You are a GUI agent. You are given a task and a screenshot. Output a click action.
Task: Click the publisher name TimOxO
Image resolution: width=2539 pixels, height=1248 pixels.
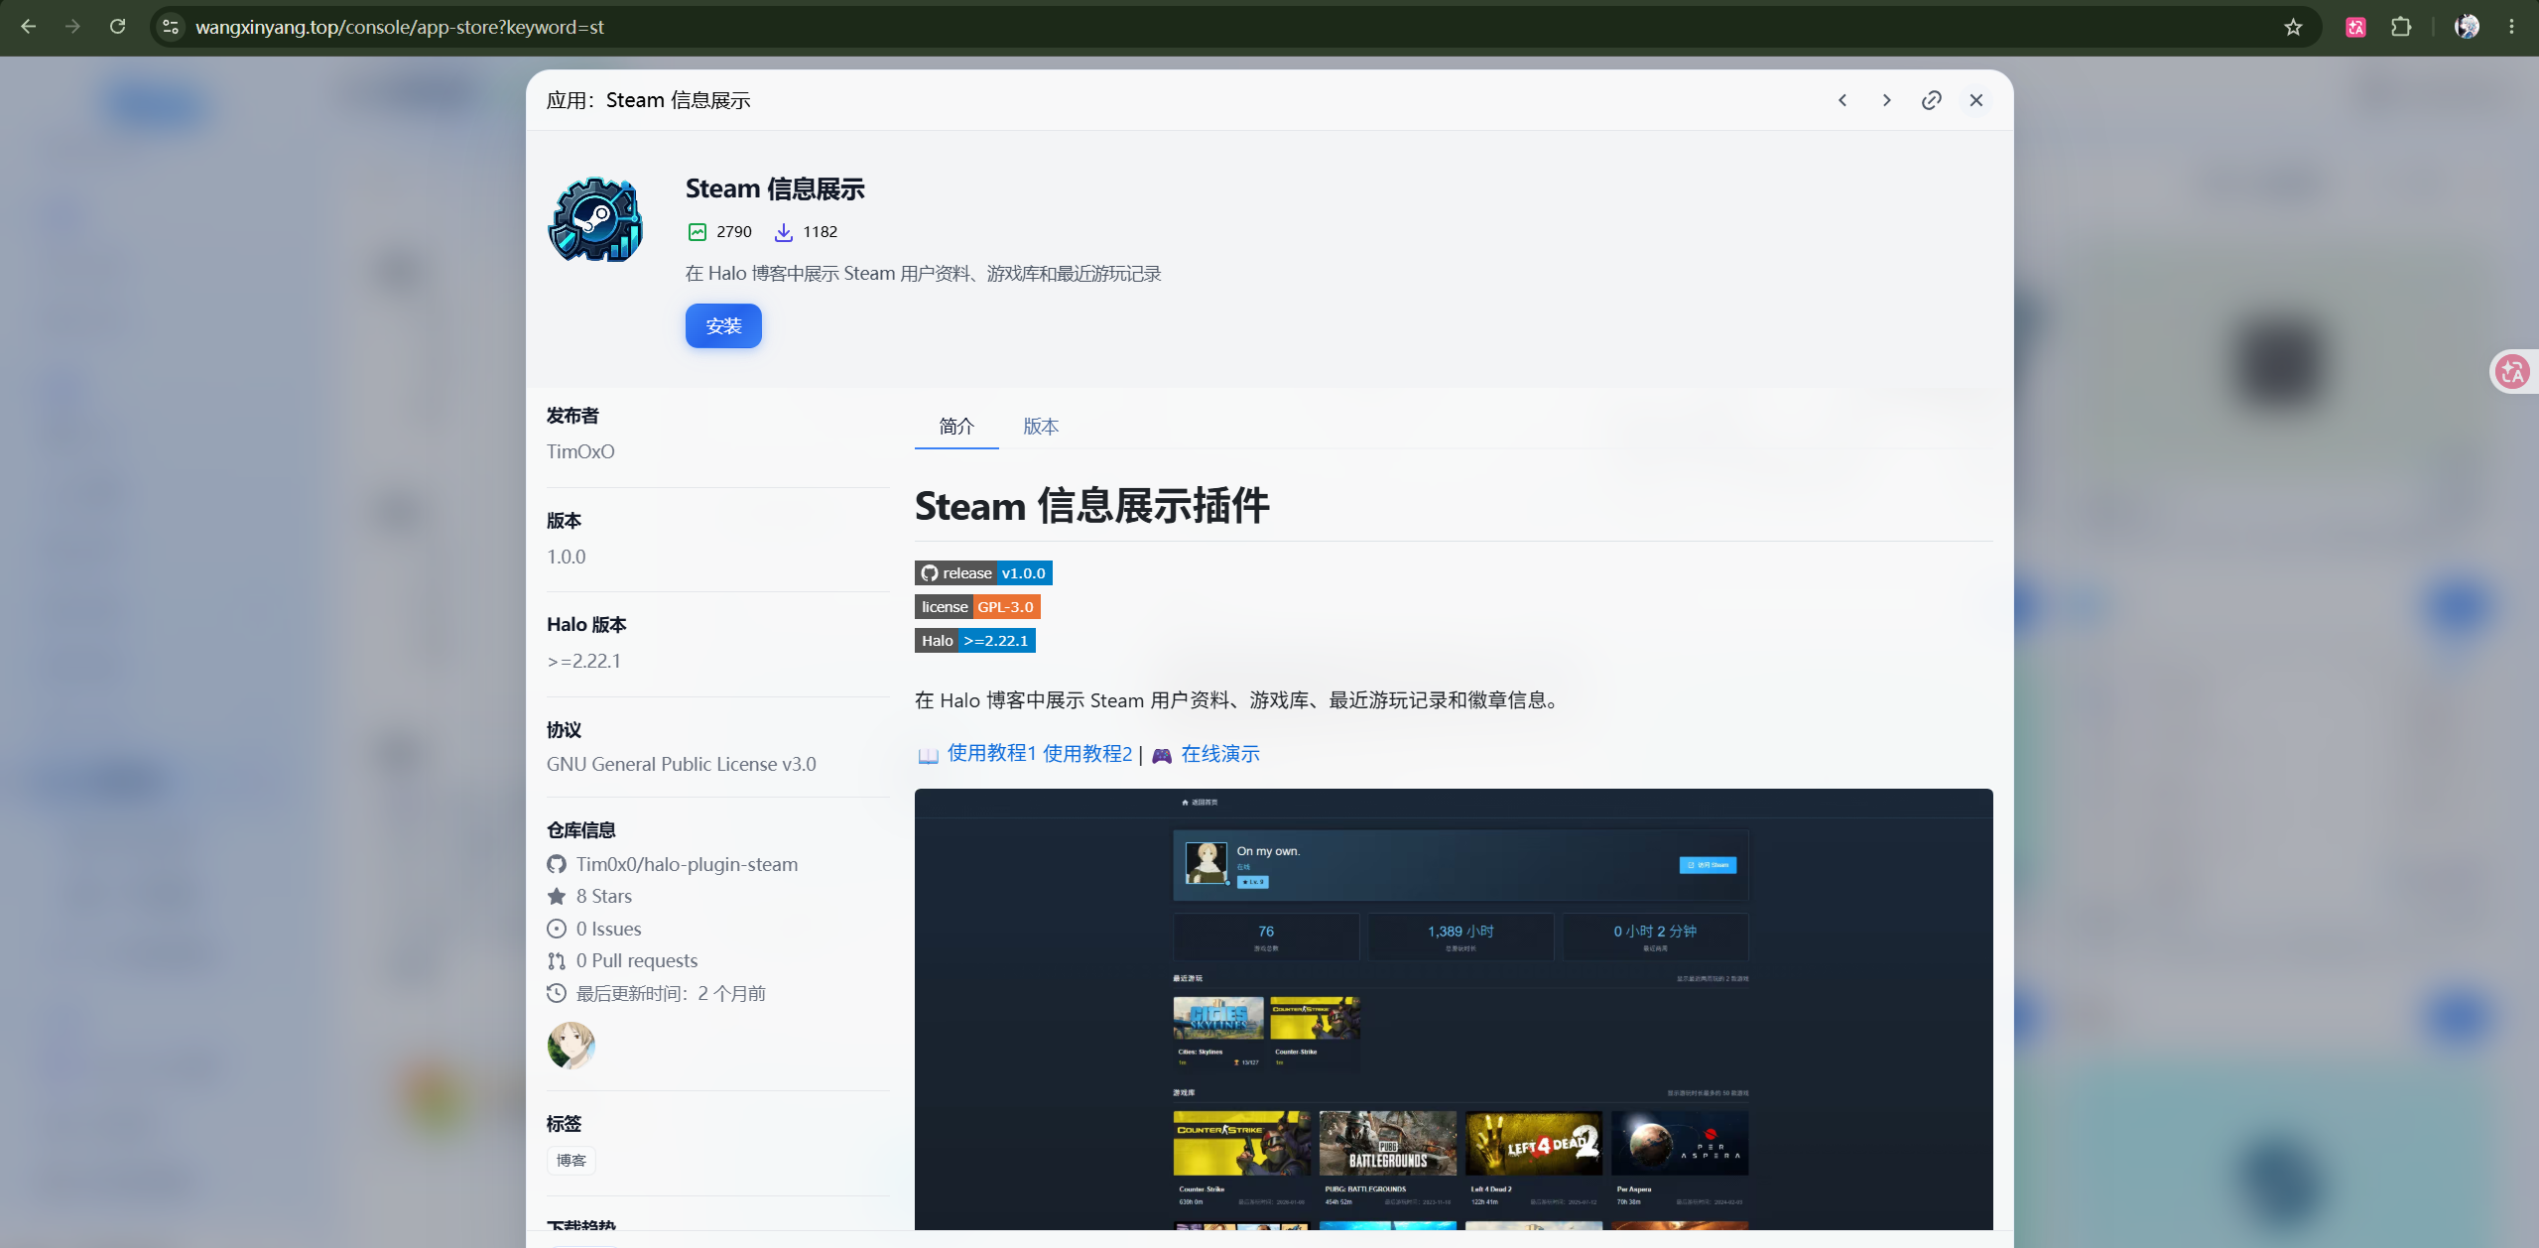tap(580, 451)
